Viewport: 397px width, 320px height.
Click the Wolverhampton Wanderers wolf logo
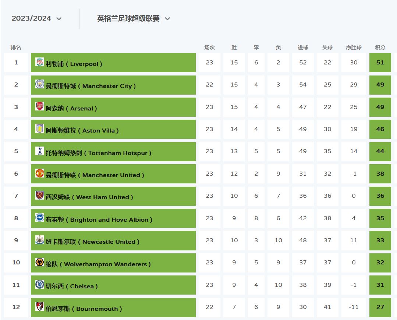pos(40,262)
